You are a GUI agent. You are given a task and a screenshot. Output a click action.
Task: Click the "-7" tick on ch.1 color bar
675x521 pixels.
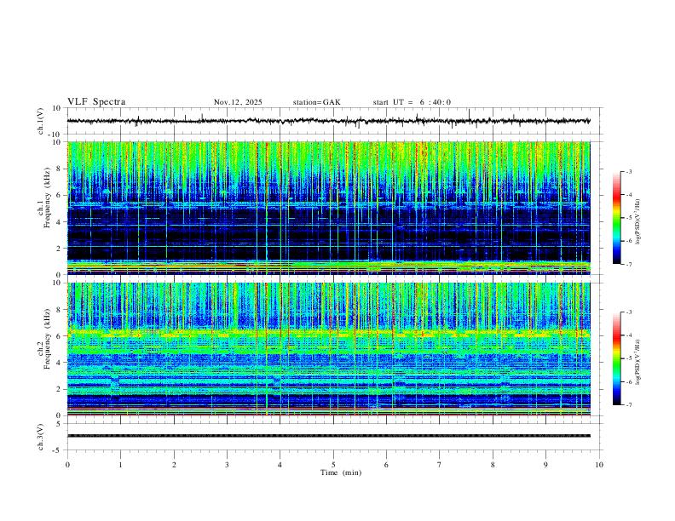[x=628, y=265]
